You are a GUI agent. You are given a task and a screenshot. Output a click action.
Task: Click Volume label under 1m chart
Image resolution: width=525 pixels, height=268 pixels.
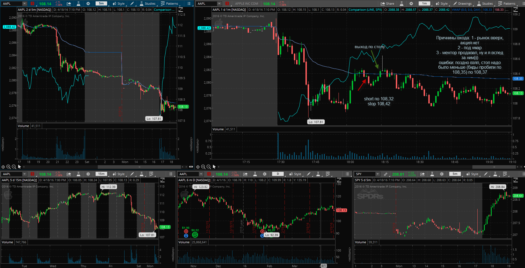click(x=218, y=129)
